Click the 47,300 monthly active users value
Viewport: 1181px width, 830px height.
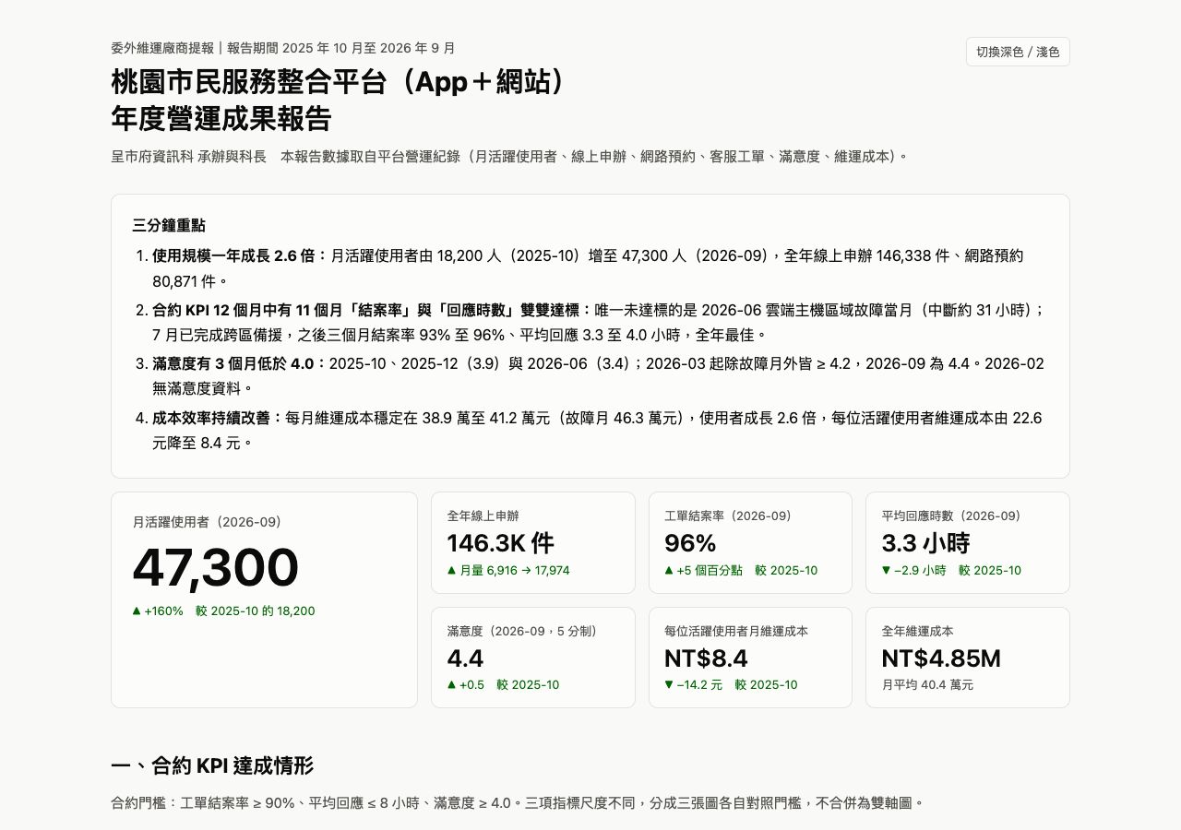pos(216,567)
